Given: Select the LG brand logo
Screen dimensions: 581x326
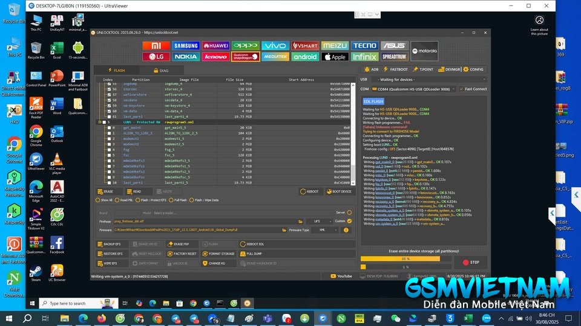Looking at the screenshot, I should (156, 57).
